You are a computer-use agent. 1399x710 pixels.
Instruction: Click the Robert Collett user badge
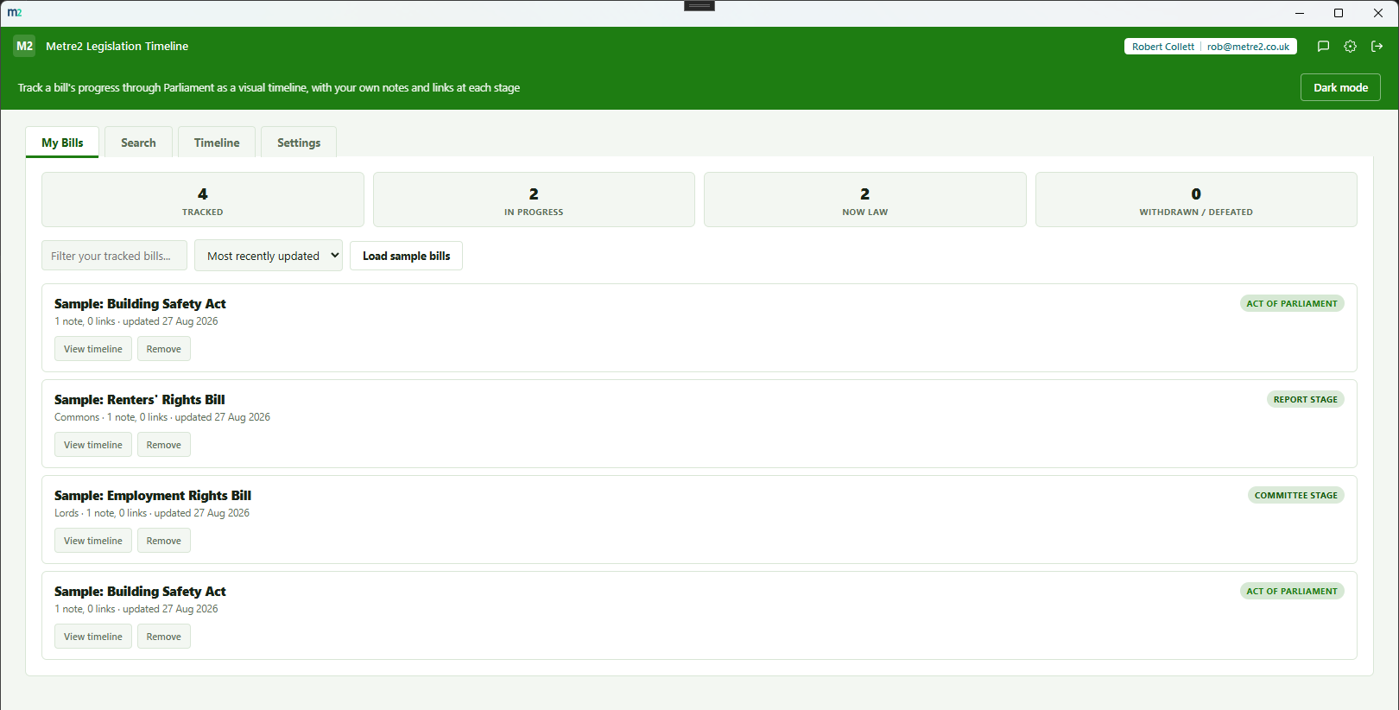tap(1210, 47)
